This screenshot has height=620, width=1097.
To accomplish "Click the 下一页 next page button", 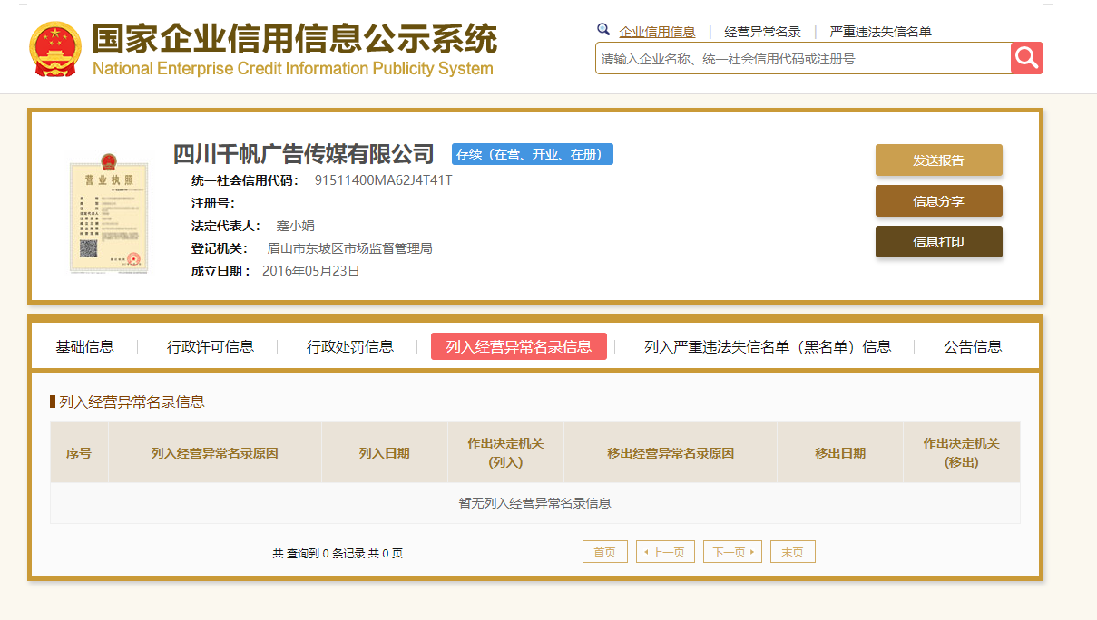I will coord(732,552).
